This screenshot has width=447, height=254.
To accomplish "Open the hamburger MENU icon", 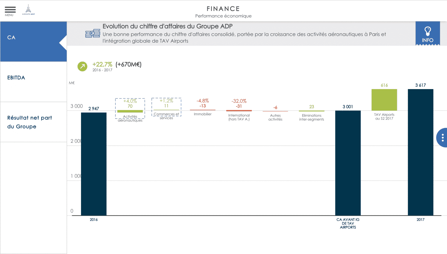I will pyautogui.click(x=10, y=11).
